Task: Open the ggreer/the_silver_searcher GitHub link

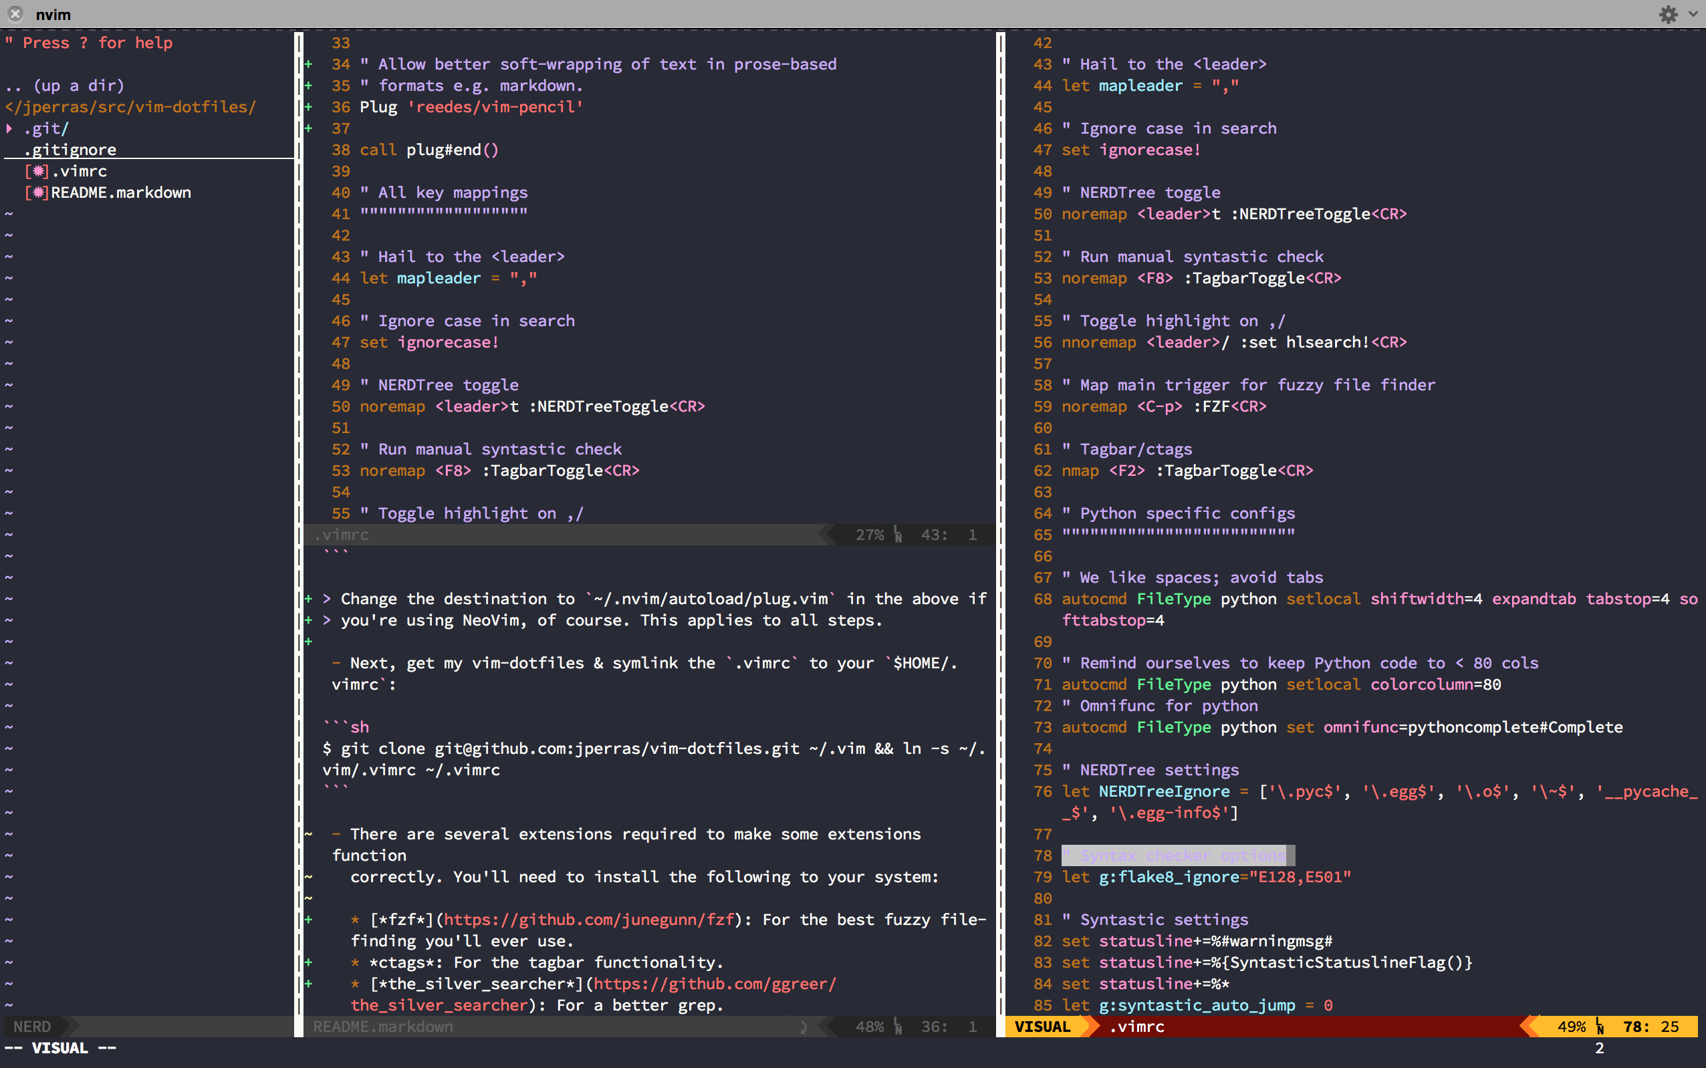Action: (714, 984)
